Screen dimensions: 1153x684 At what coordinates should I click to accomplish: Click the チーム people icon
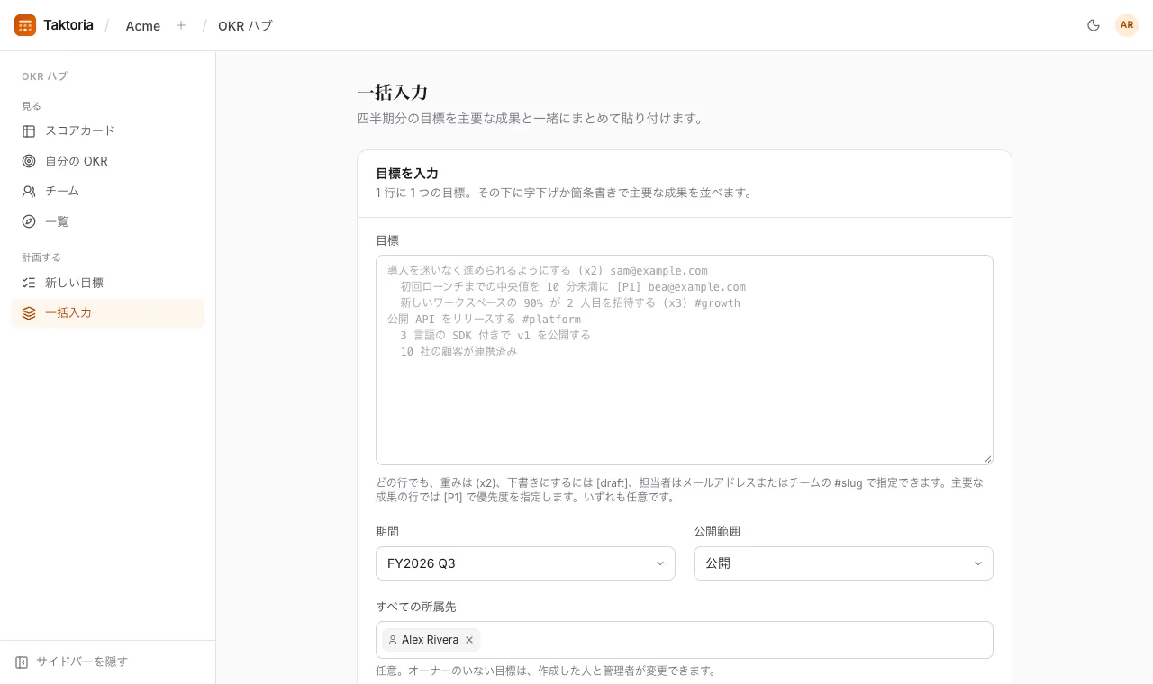(29, 191)
